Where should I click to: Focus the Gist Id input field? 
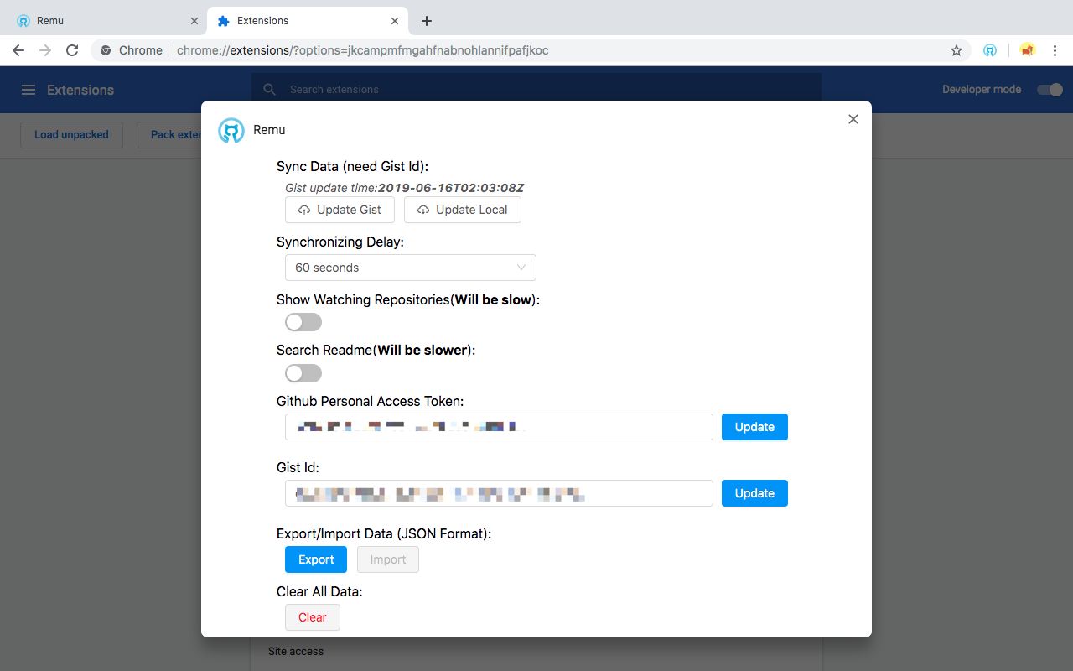pyautogui.click(x=499, y=493)
